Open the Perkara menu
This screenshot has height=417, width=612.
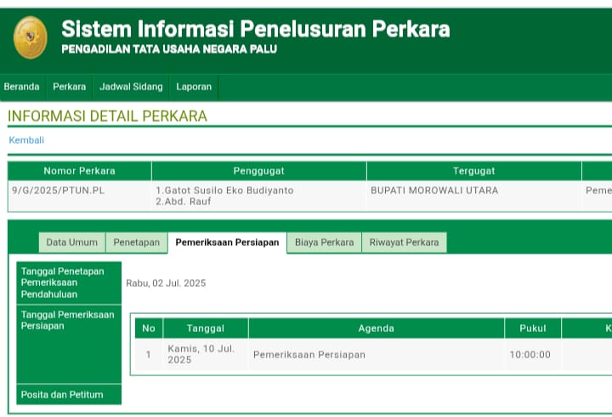(69, 87)
